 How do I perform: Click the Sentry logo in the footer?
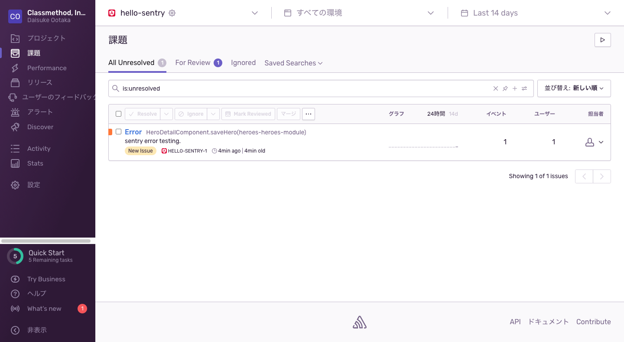(360, 322)
